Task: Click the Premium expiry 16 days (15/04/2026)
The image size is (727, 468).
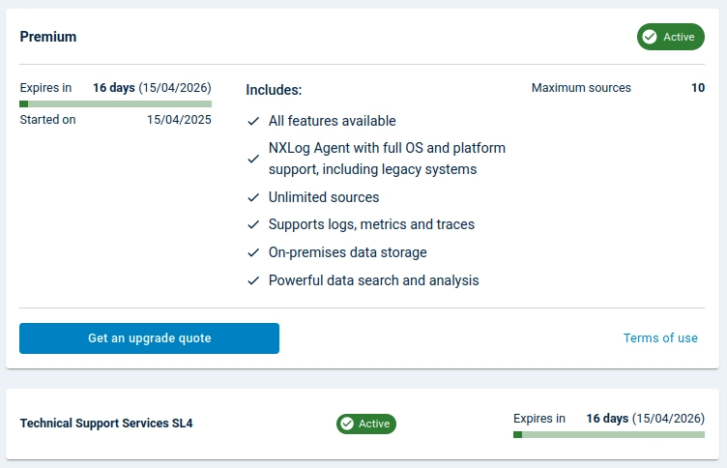Action: pos(152,88)
